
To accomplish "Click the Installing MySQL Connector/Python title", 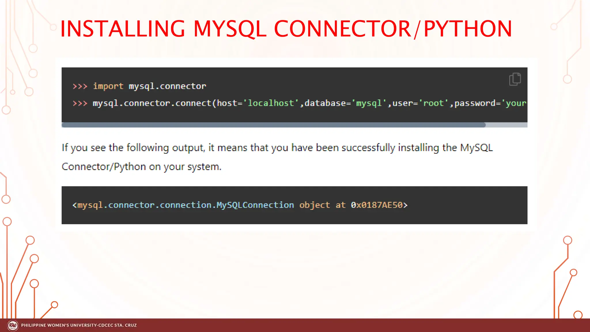I will coord(286,29).
